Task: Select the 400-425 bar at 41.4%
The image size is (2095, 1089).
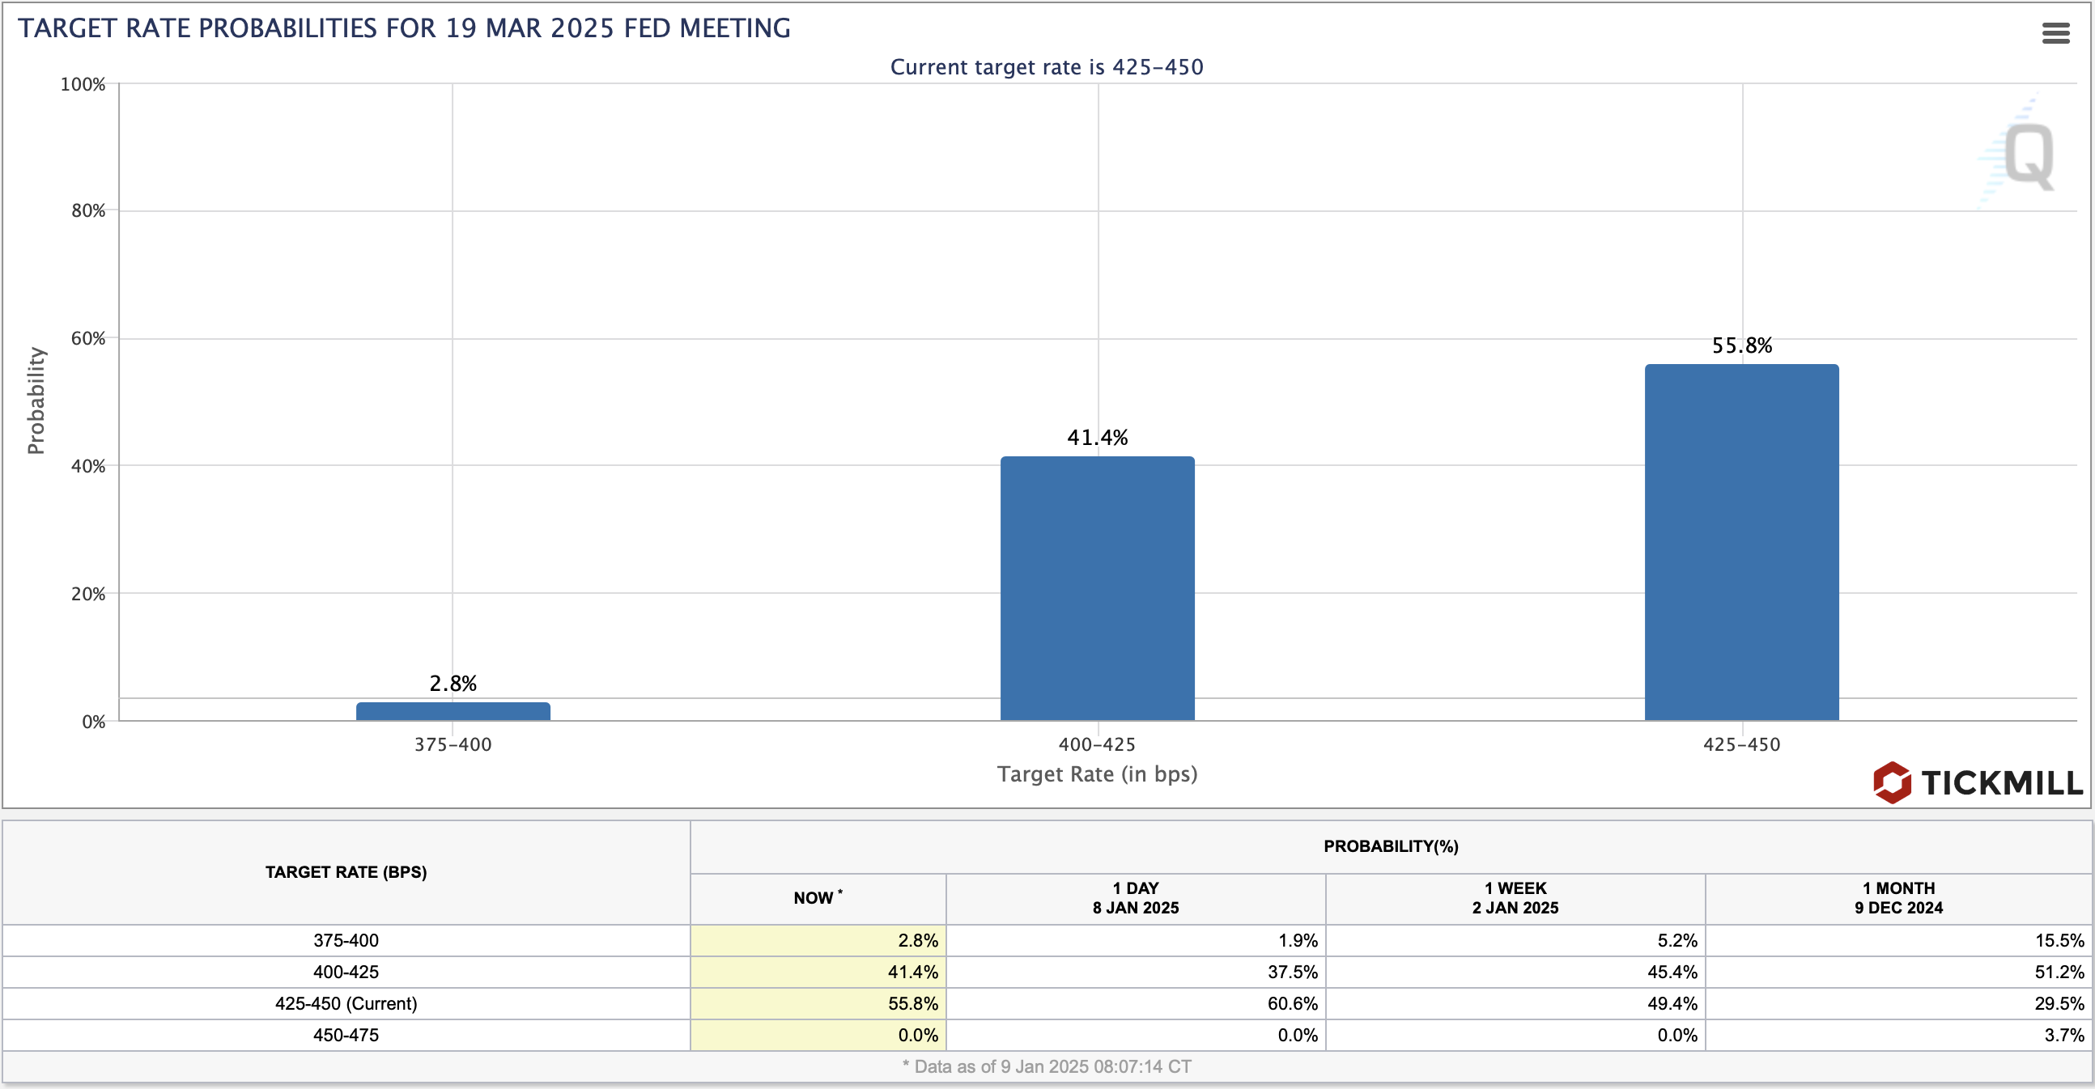Action: click(x=1097, y=588)
